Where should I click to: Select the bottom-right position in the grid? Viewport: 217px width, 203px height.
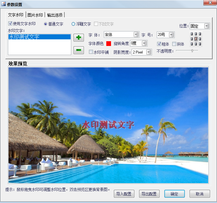tap(200, 44)
